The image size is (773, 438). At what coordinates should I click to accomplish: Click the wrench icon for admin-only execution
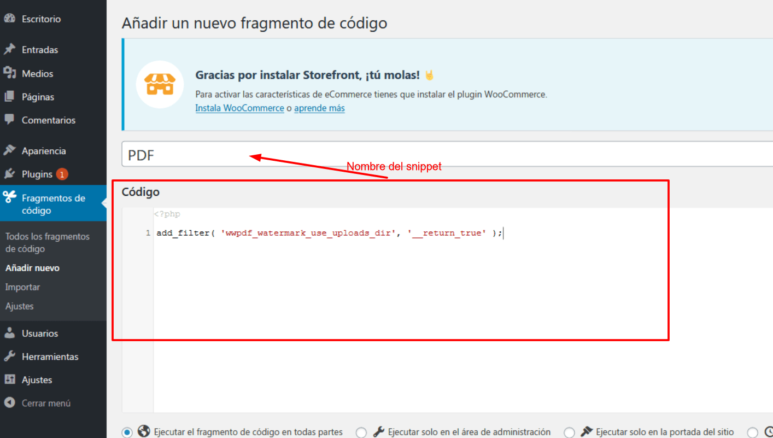point(378,431)
